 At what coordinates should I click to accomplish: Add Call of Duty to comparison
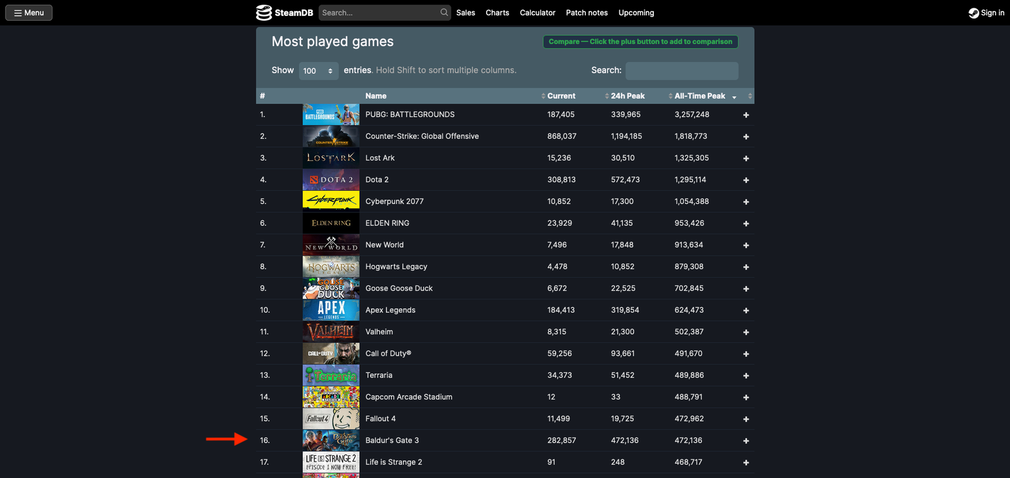pyautogui.click(x=746, y=354)
